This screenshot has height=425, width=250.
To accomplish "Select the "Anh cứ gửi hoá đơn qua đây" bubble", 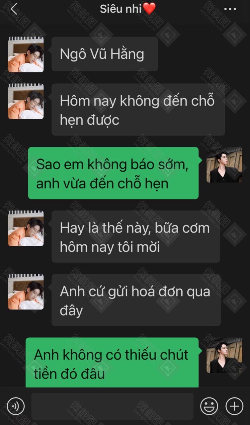I will 136,300.
